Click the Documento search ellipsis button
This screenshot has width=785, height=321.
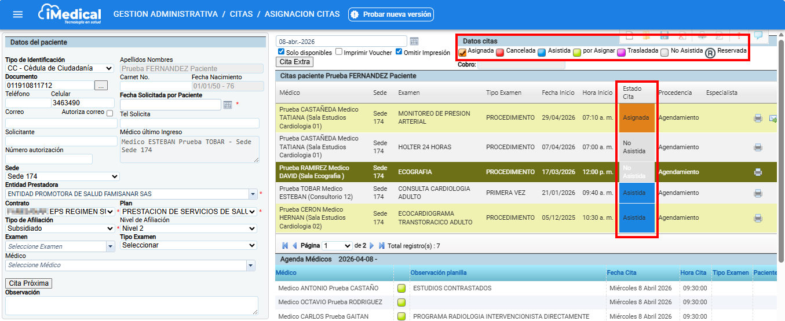[101, 86]
